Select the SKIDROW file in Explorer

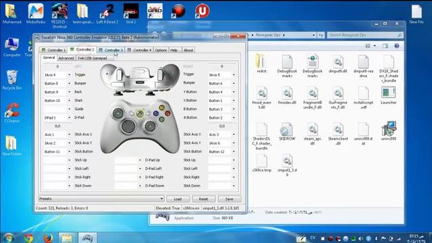[x=287, y=132]
